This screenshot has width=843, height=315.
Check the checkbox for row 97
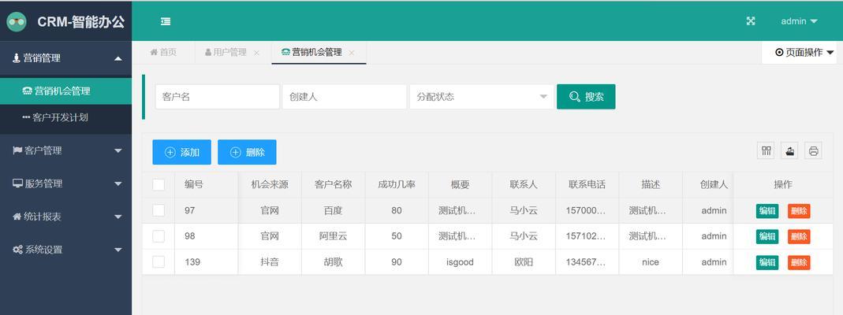tap(159, 210)
